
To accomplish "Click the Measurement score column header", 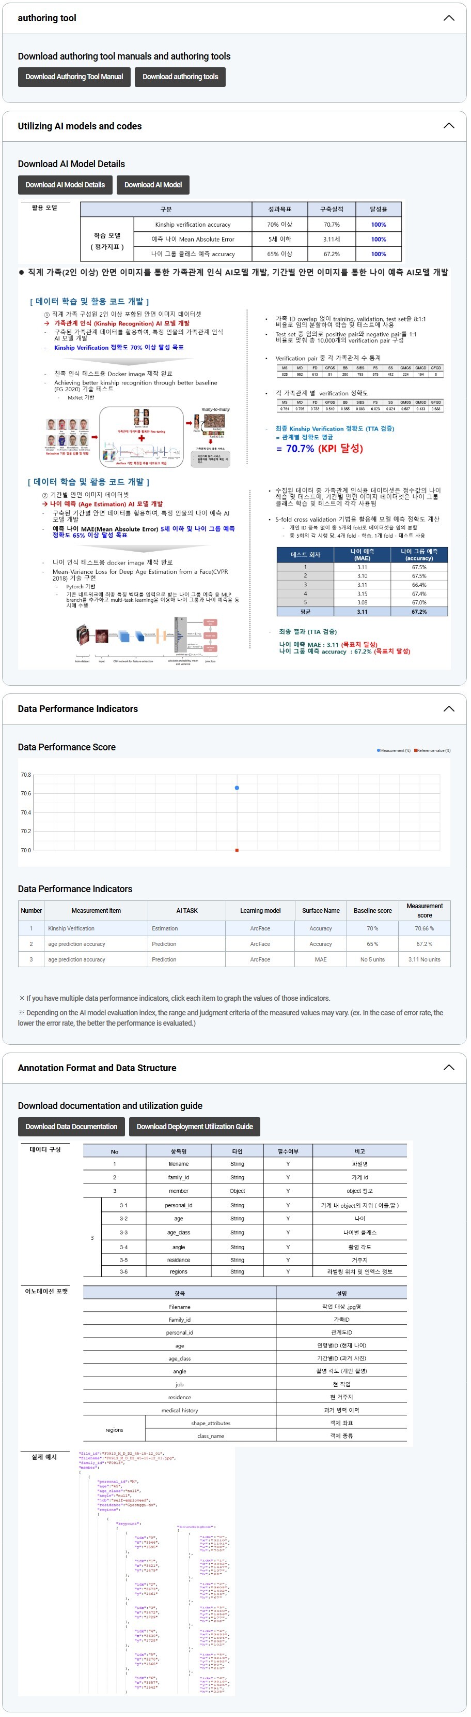I will (424, 910).
